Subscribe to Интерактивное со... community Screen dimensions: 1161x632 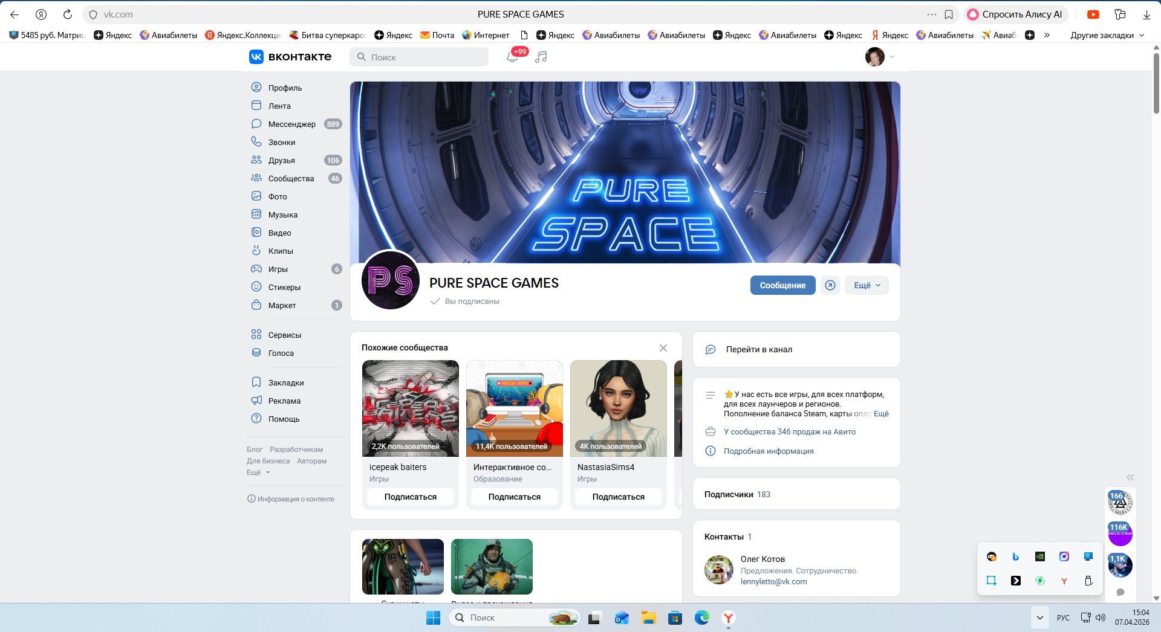tap(515, 497)
